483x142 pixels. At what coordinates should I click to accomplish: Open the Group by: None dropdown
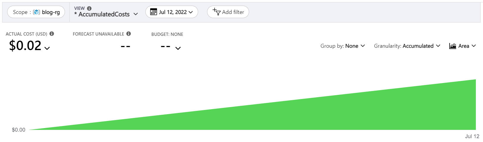point(343,46)
